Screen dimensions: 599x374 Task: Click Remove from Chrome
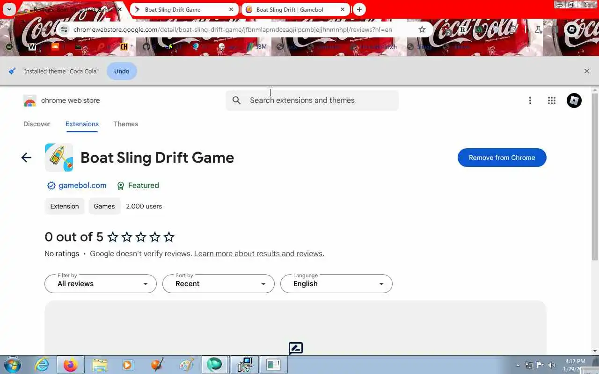(x=502, y=158)
